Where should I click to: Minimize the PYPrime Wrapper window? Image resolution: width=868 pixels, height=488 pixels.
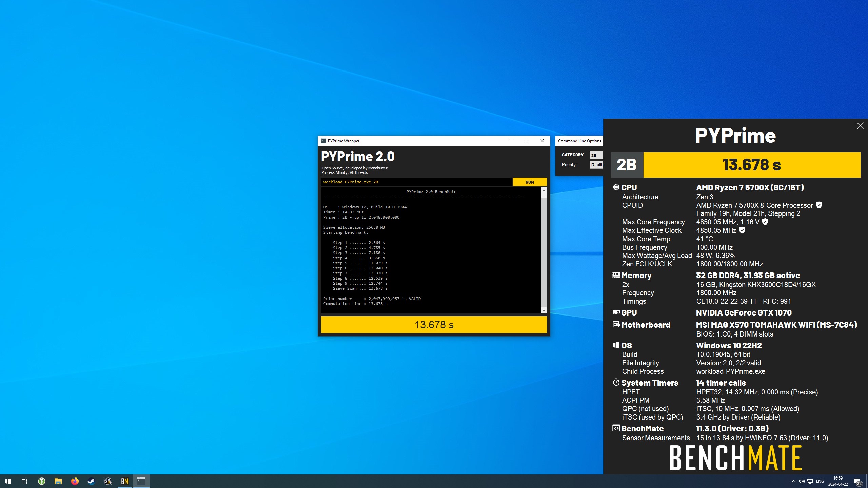pyautogui.click(x=511, y=141)
